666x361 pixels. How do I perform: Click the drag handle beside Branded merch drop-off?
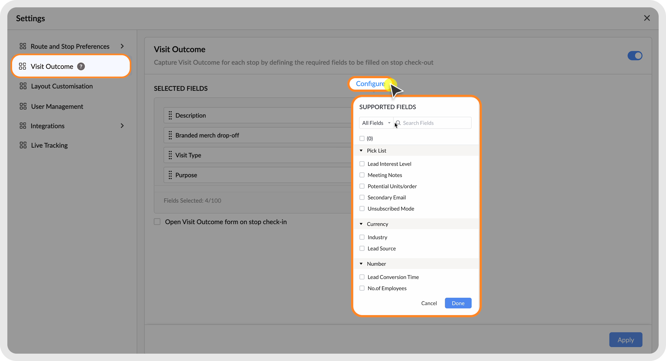(x=170, y=136)
